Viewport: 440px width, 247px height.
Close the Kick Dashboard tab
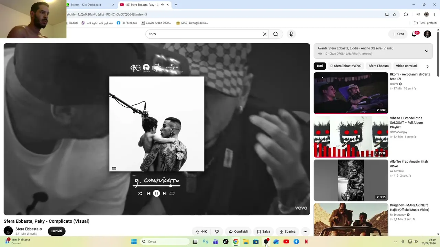click(x=113, y=5)
